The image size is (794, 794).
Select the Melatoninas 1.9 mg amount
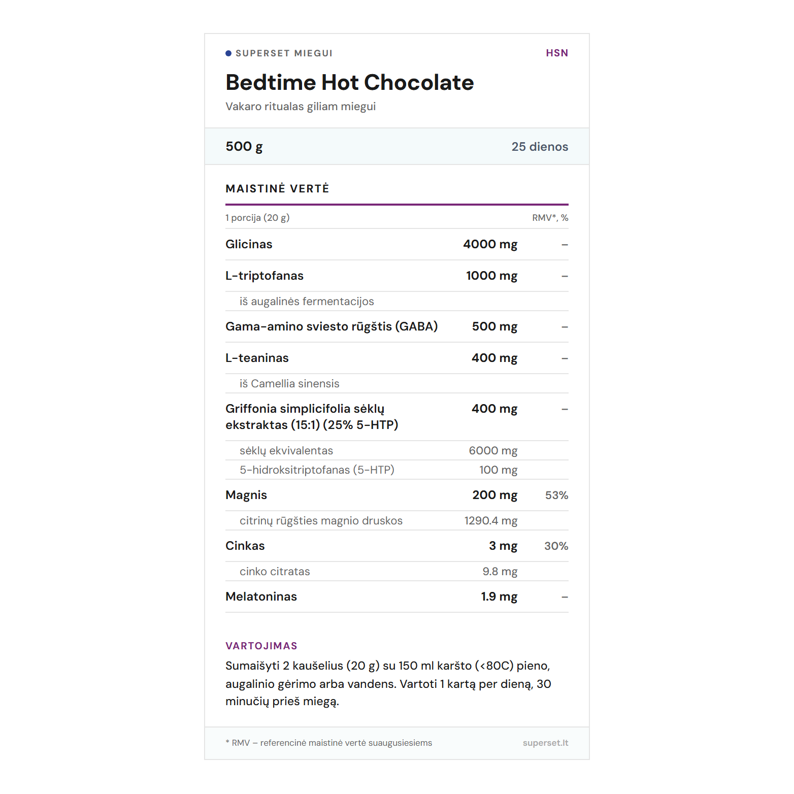(499, 597)
